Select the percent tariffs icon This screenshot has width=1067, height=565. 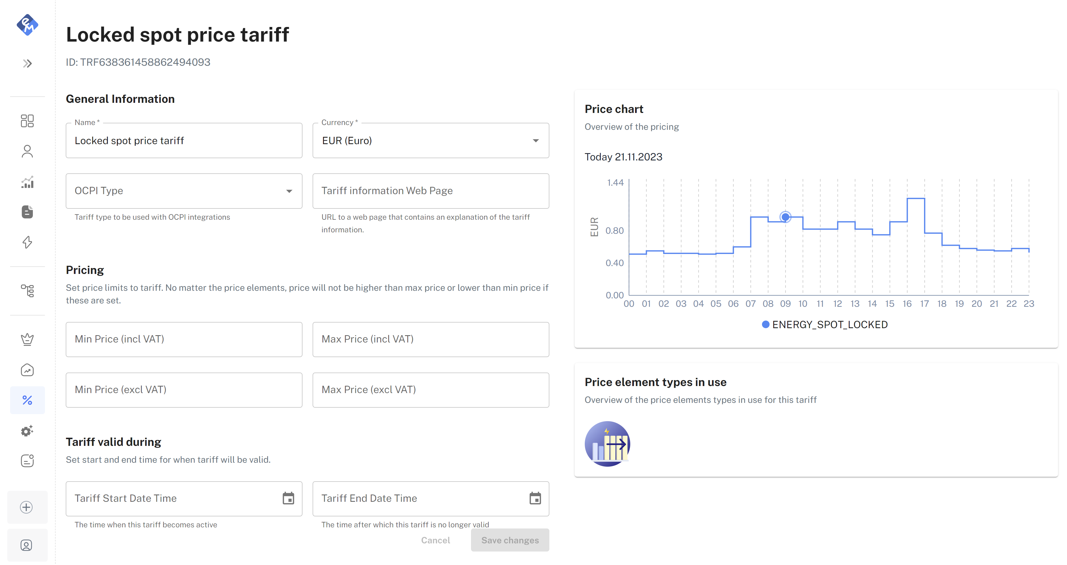(27, 400)
